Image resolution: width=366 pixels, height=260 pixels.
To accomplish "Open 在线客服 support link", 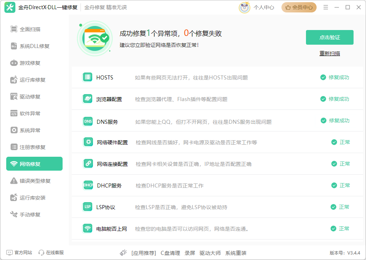I will [x=51, y=253].
